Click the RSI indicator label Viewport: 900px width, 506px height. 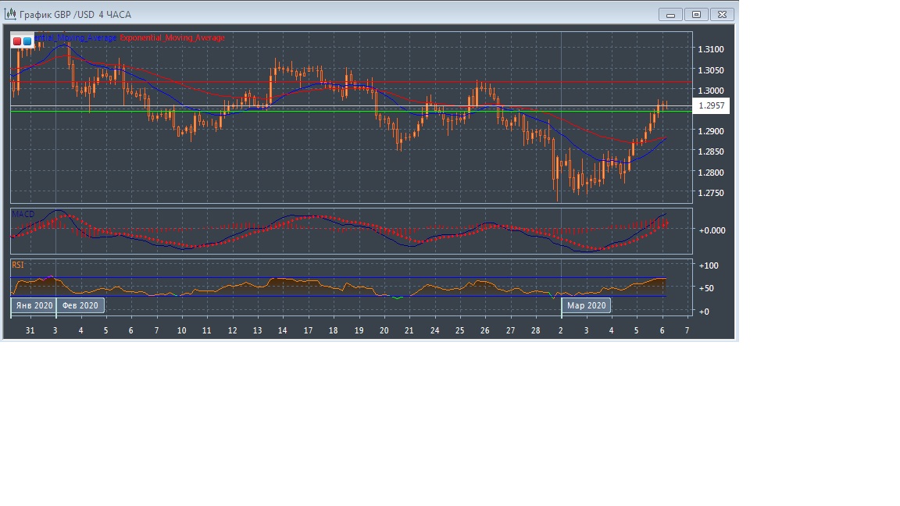[18, 265]
